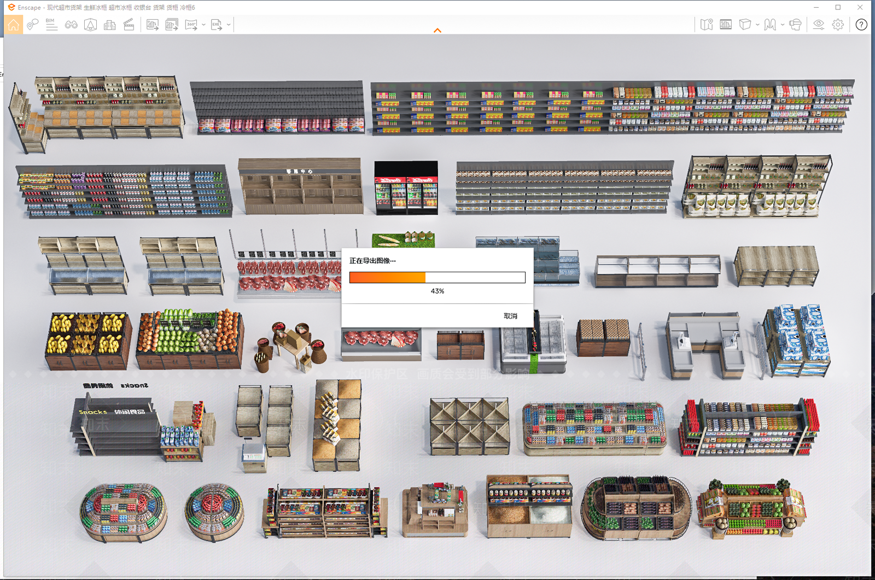
Task: Open the collaborative annotations pin icon
Action: (x=32, y=25)
